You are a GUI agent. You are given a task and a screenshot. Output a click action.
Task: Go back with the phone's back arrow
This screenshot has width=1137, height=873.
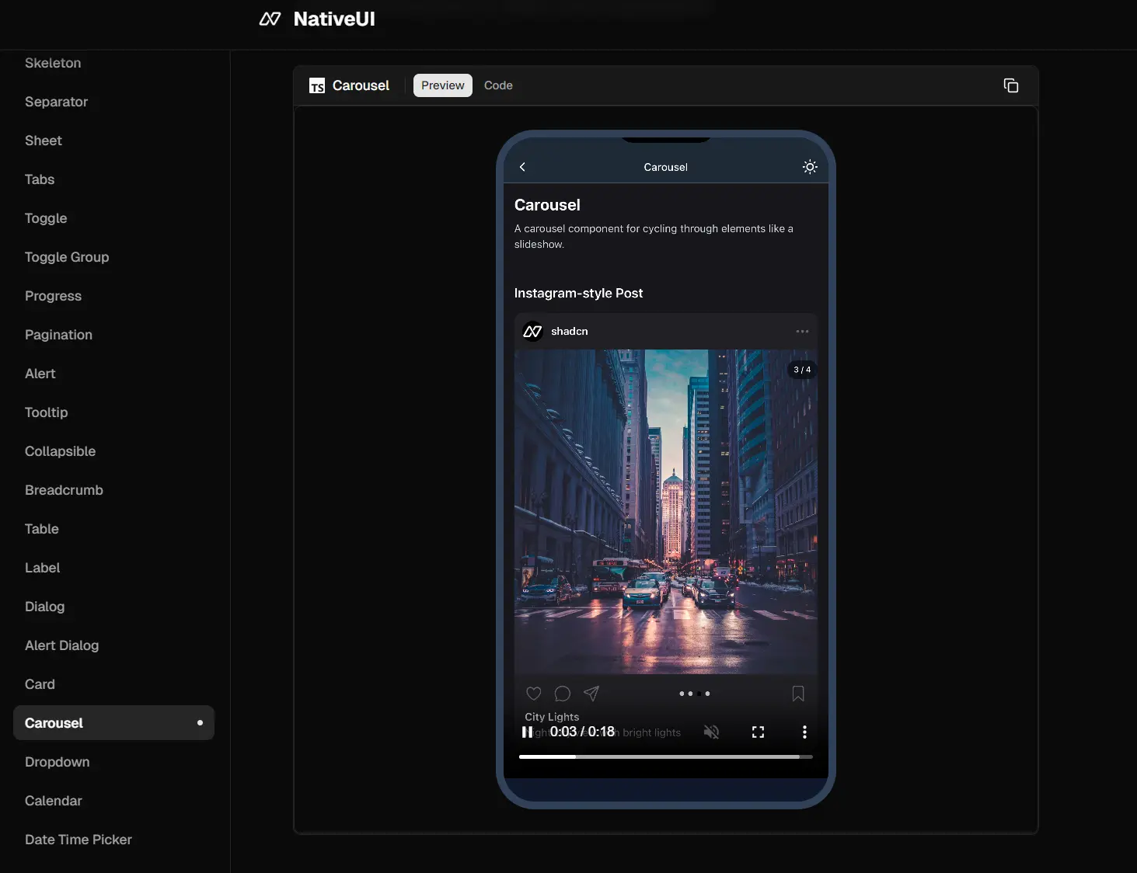coord(522,167)
